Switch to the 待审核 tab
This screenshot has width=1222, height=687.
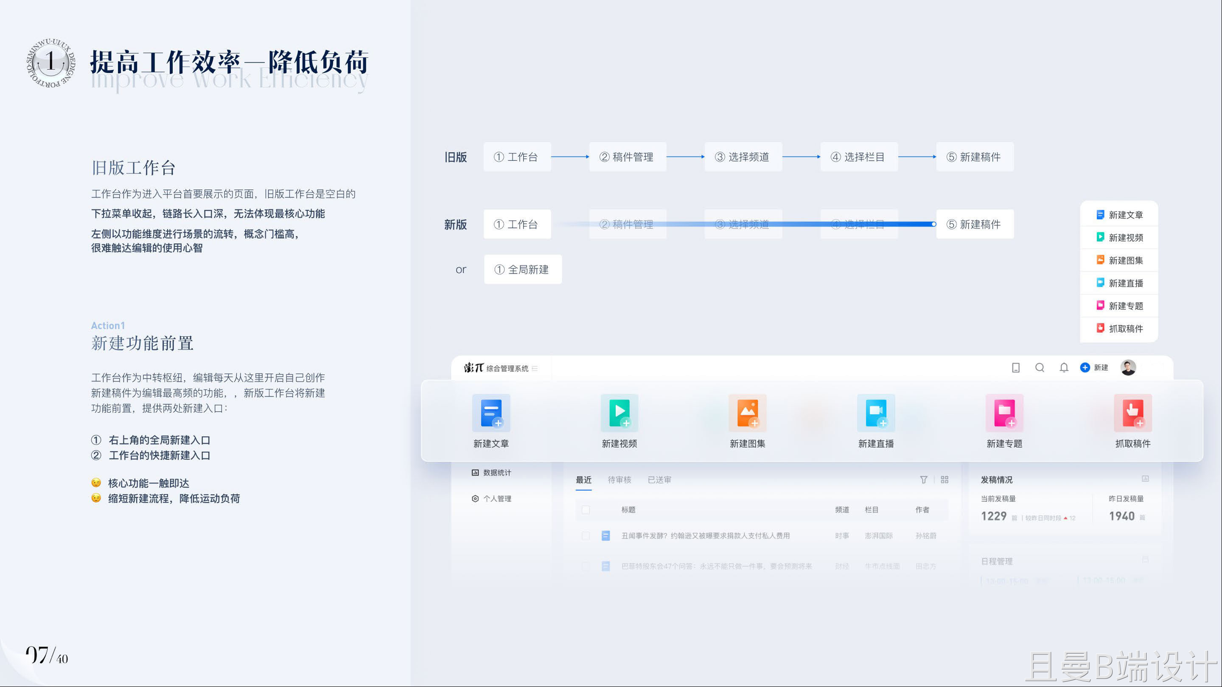(619, 479)
